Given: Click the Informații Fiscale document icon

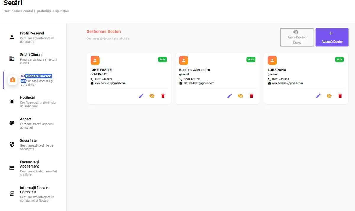Looking at the screenshot, I should pos(12,194).
